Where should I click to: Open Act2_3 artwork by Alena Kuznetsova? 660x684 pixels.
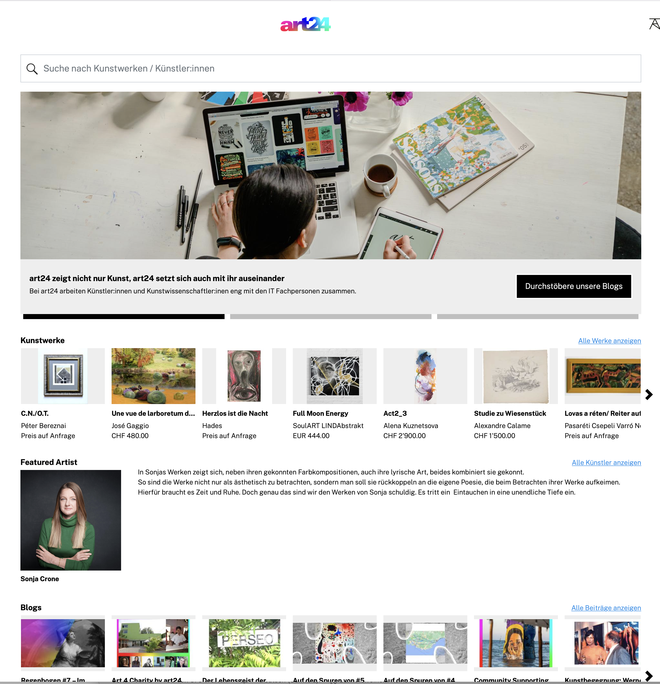pos(425,376)
